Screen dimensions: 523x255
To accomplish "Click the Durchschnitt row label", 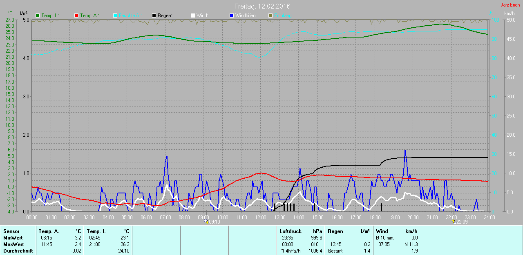I will click(18, 251).
